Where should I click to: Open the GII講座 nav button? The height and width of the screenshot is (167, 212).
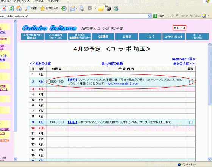click(103, 36)
